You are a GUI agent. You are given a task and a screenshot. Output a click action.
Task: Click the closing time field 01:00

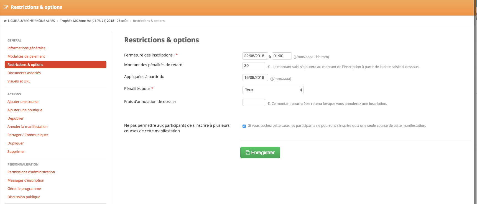tap(282, 56)
